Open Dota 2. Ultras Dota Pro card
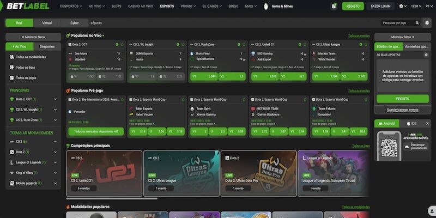Image resolution: width=436 pixels, height=218 pixels. 258,173
